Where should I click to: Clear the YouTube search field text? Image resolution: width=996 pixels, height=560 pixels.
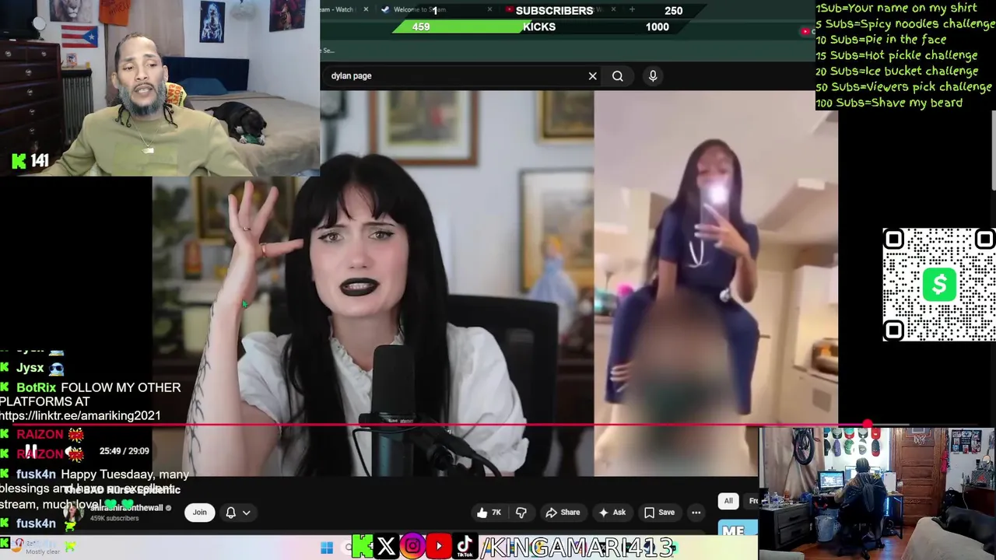(x=592, y=76)
